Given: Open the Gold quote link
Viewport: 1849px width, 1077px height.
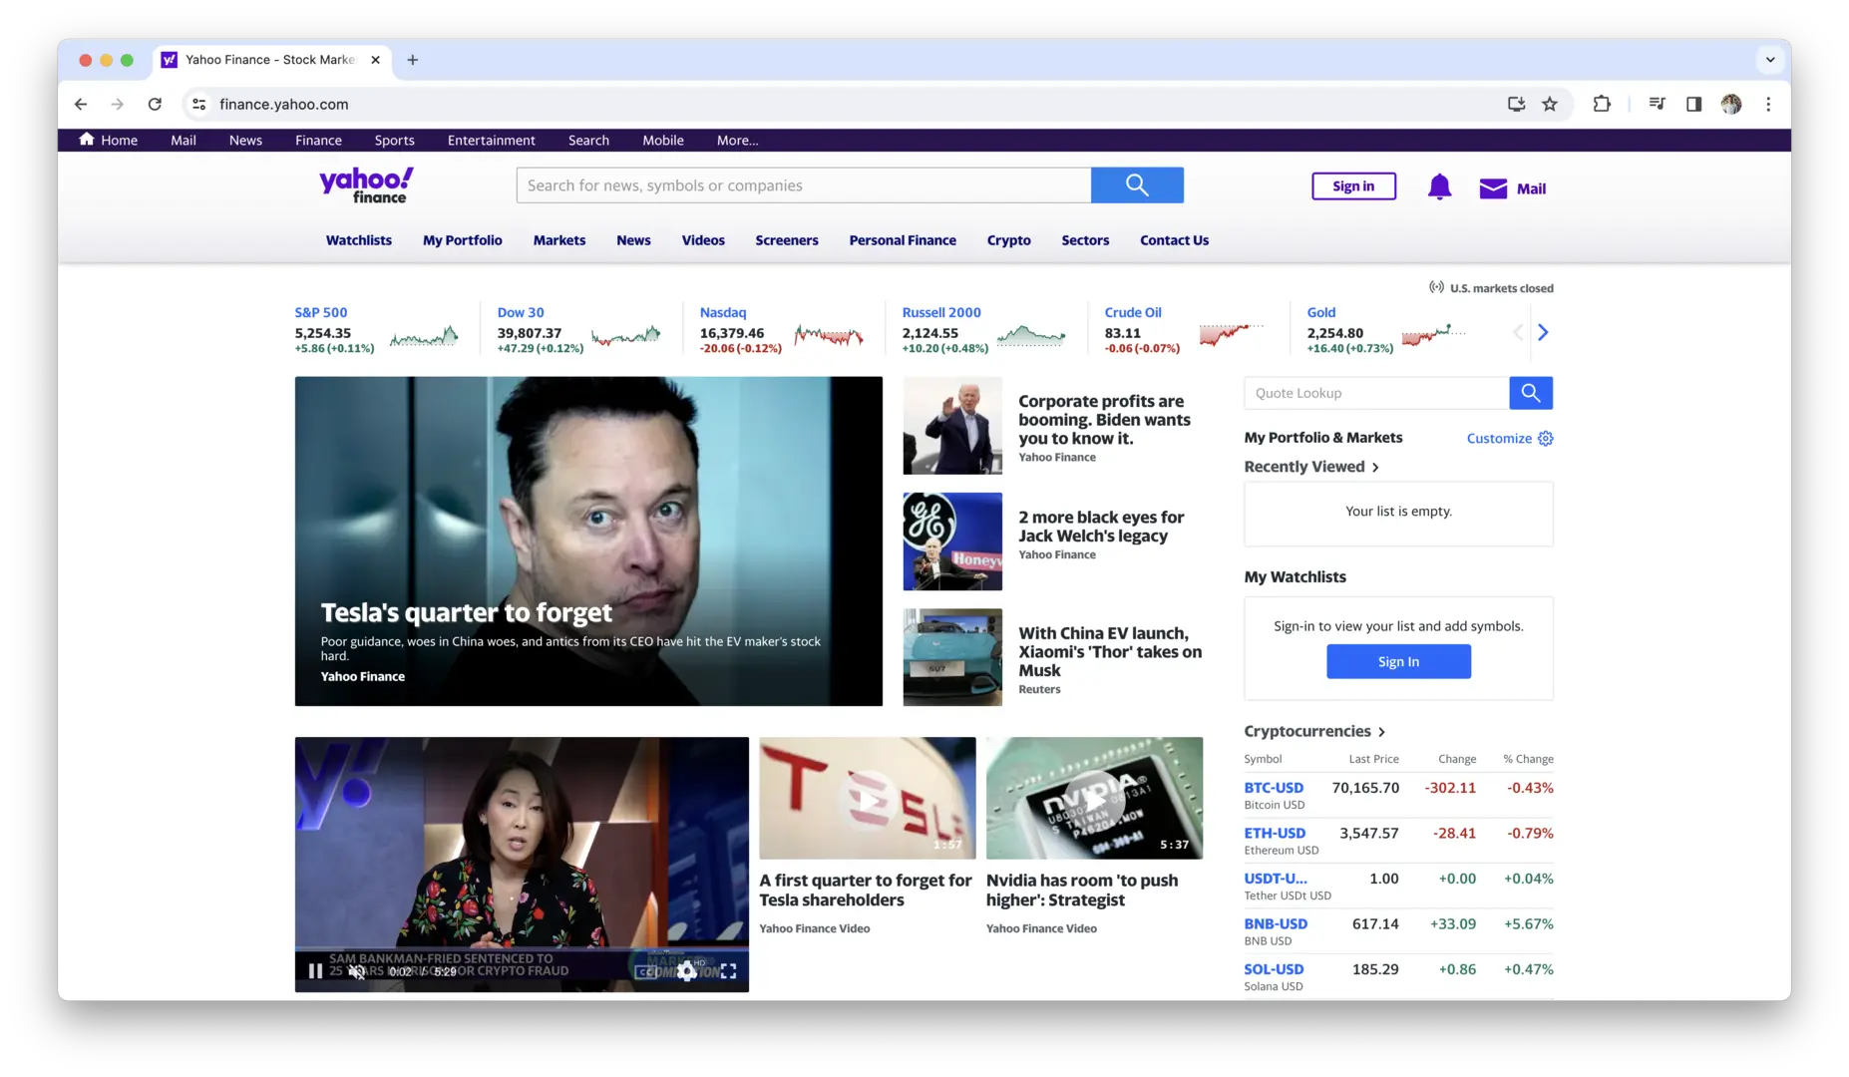Looking at the screenshot, I should tap(1321, 312).
